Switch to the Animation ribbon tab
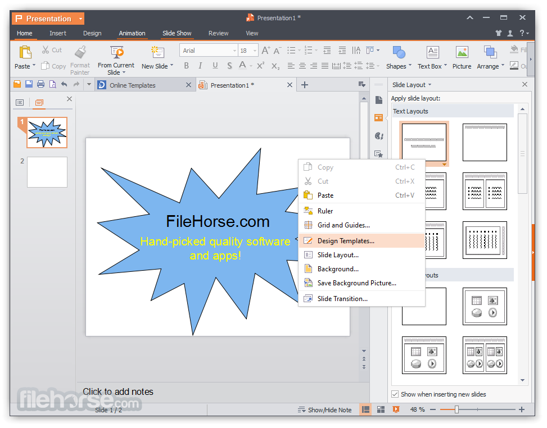The image size is (547, 428). (132, 33)
